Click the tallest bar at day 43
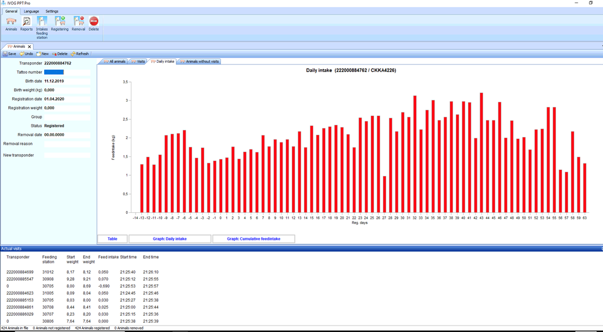 tap(481, 152)
